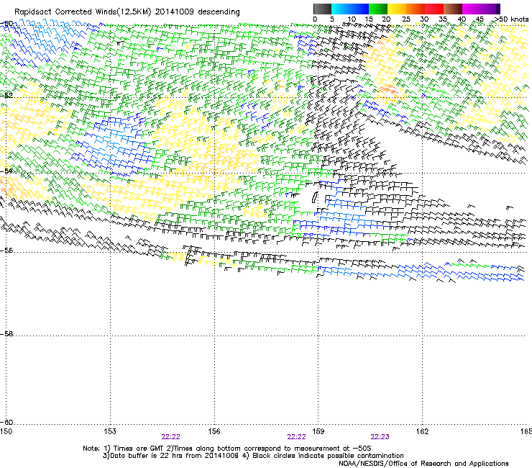532x468 pixels.
Task: Click the '>50 knots' legend label
Action: 511,19
